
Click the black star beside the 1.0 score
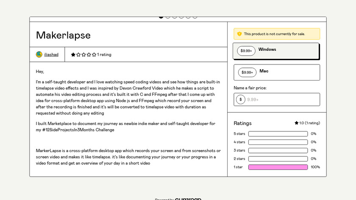coord(297,123)
